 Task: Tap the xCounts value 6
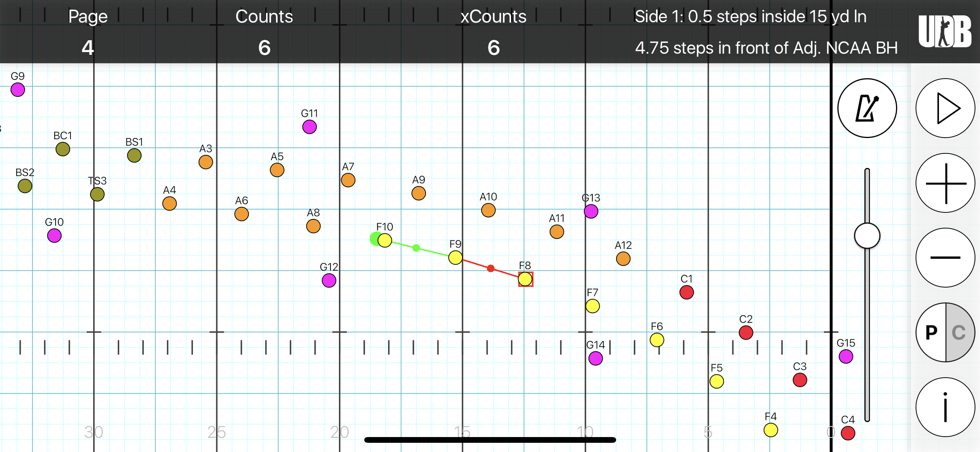click(x=493, y=48)
